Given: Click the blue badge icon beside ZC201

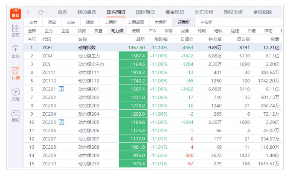Looking at the screenshot, I should (x=61, y=89).
